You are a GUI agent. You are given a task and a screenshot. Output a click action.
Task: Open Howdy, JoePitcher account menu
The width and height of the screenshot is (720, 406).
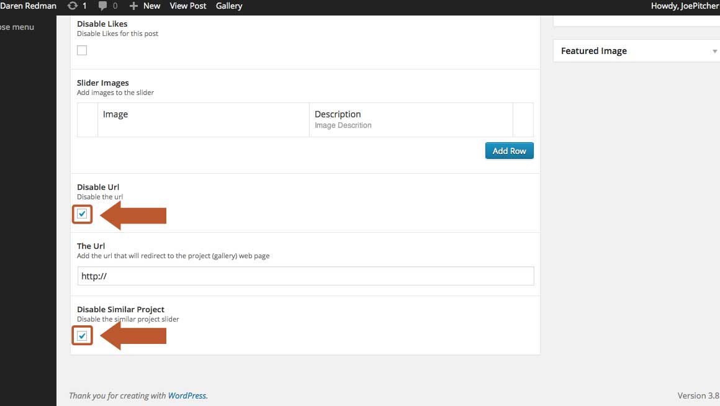point(685,6)
